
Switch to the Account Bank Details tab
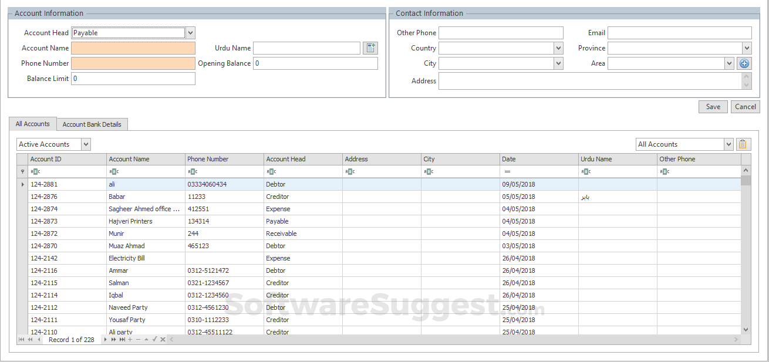click(x=92, y=124)
